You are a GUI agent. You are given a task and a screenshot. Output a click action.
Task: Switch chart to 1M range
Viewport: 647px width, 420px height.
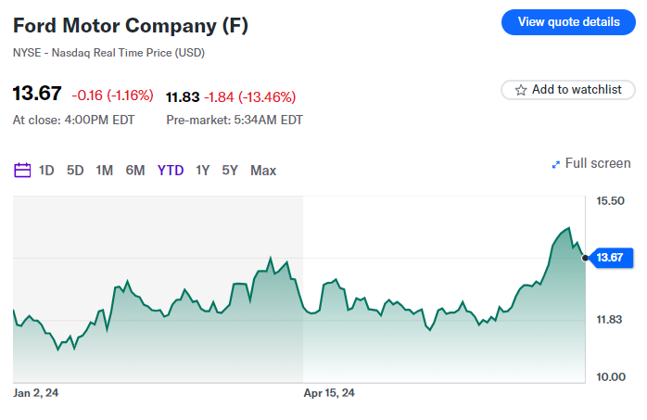pos(104,170)
